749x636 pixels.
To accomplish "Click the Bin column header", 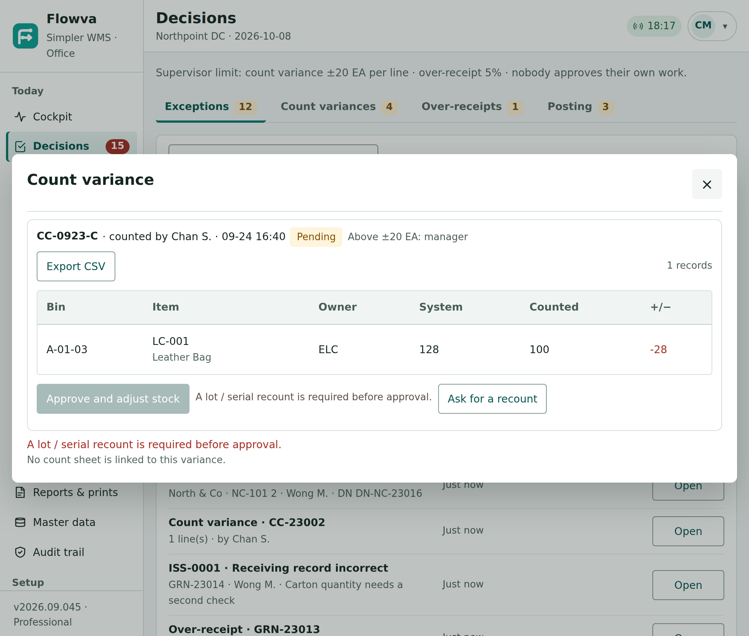I will (56, 307).
